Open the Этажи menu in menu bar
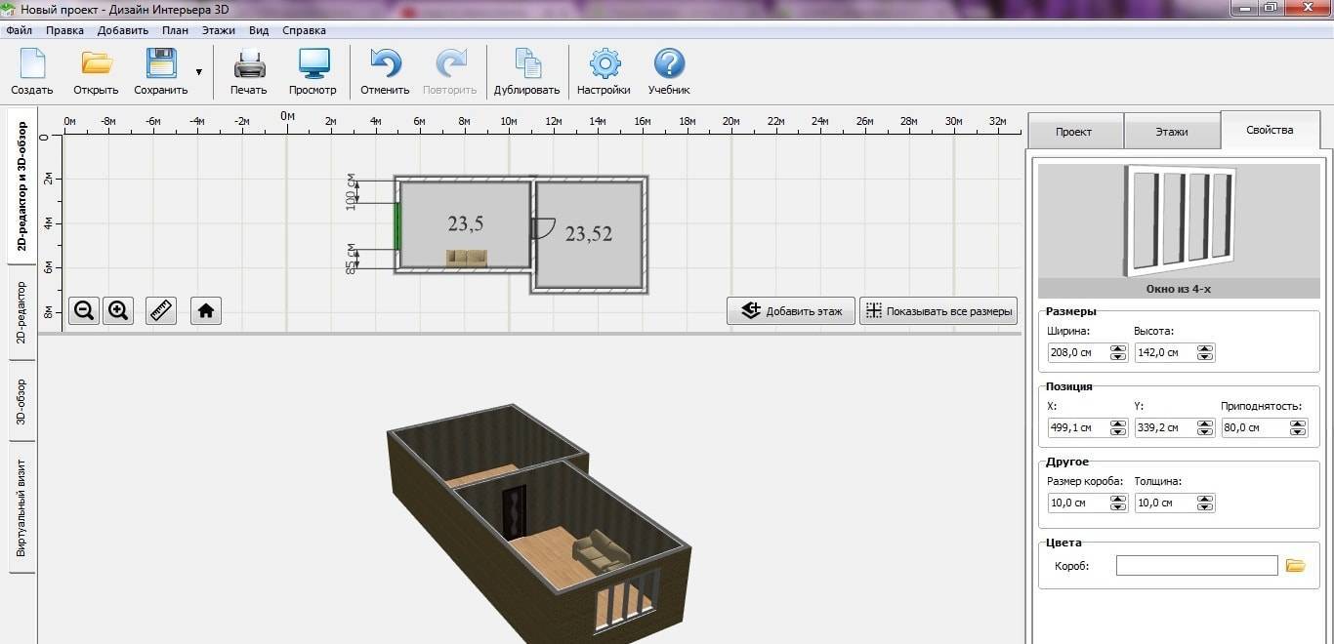Image resolution: width=1334 pixels, height=644 pixels. point(219,30)
